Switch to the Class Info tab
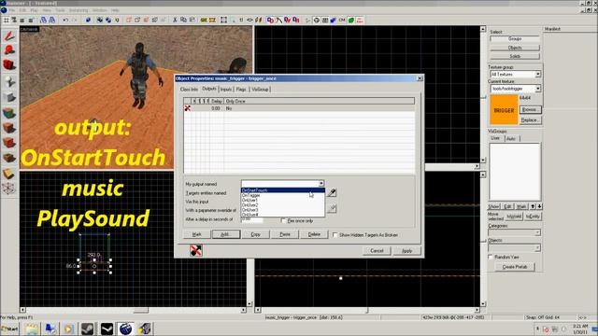Image resolution: width=598 pixels, height=336 pixels. pos(189,90)
